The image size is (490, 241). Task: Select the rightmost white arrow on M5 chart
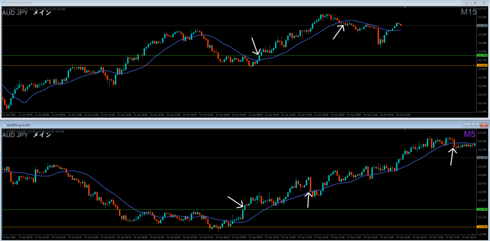click(452, 156)
